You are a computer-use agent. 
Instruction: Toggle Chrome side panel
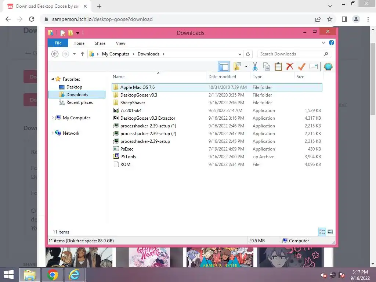[x=344, y=19]
